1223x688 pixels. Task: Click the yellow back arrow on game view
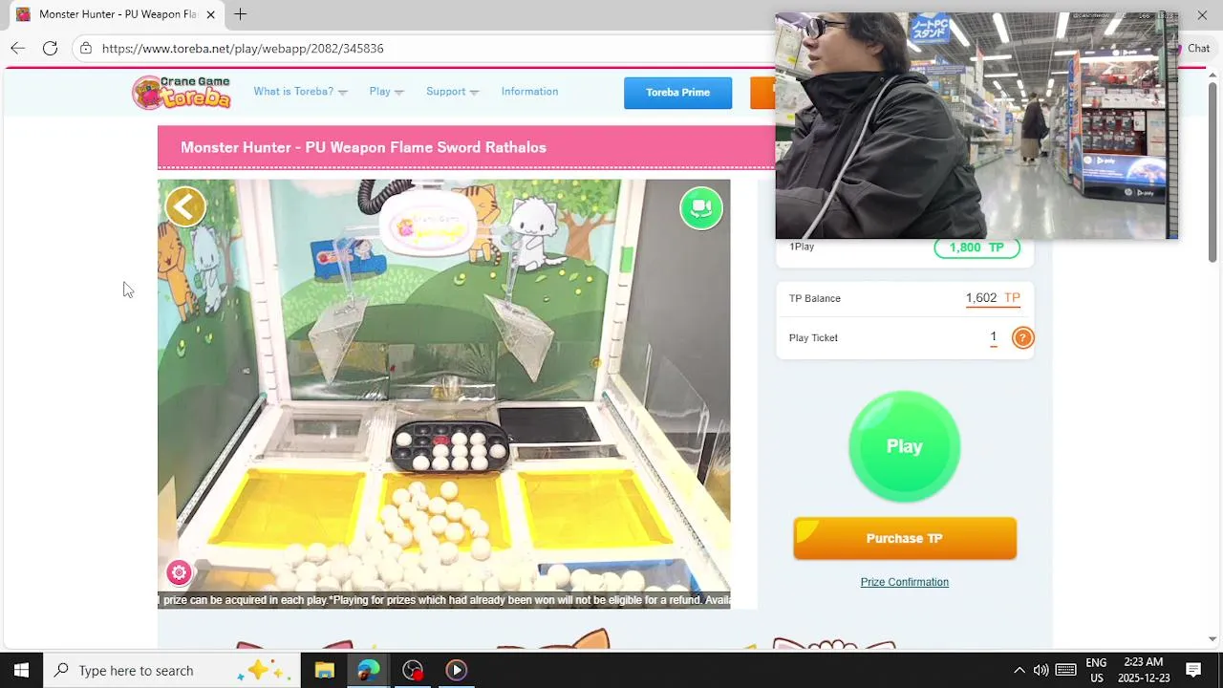185,206
